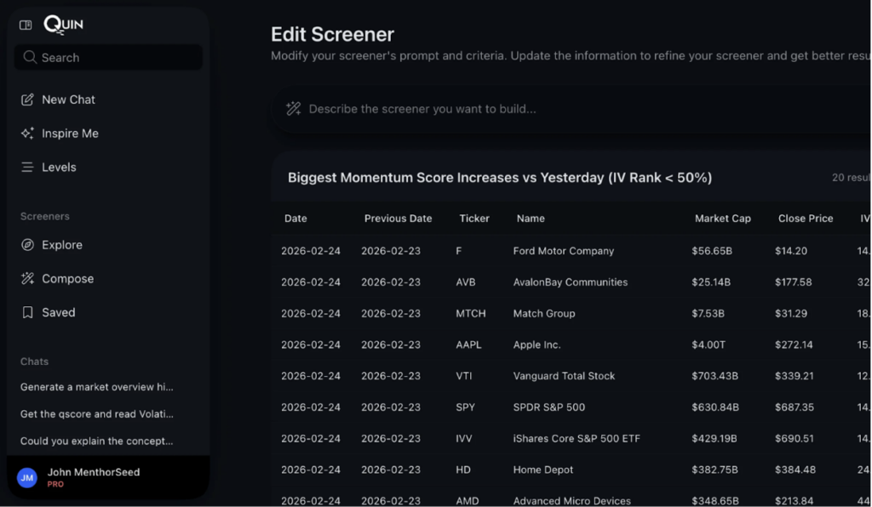Click close price '$687.35'
872x507 pixels.
[x=795, y=407]
